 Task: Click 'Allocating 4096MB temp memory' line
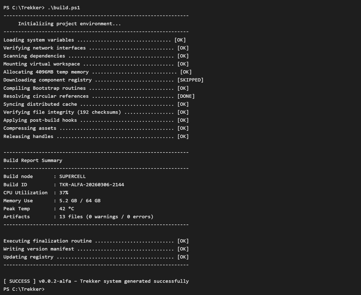[x=97, y=72]
